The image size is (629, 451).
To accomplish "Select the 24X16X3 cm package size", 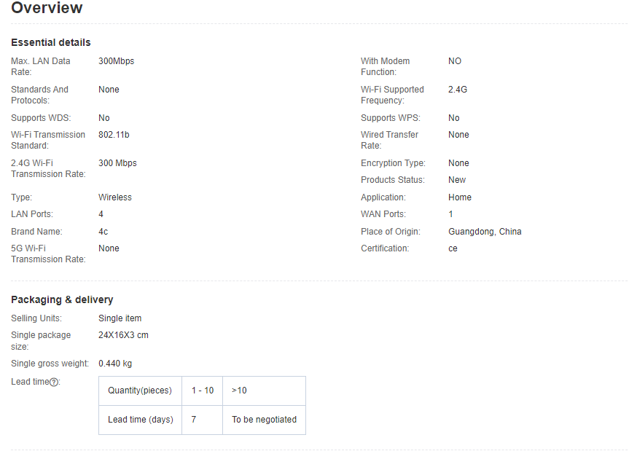I will (x=123, y=335).
